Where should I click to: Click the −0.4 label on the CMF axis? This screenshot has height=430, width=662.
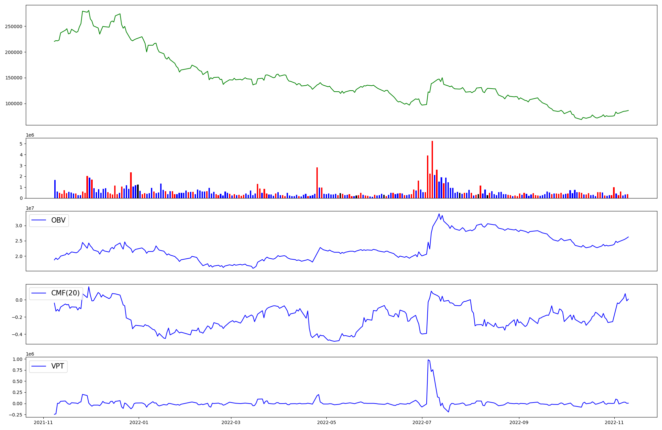pos(16,334)
